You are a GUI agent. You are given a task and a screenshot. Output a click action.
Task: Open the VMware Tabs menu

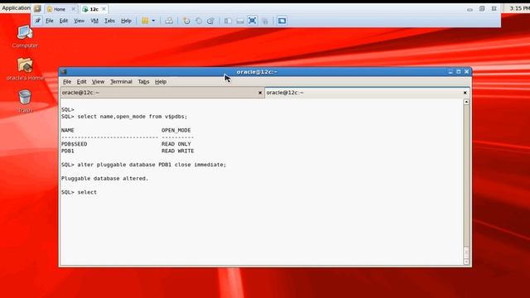point(109,21)
